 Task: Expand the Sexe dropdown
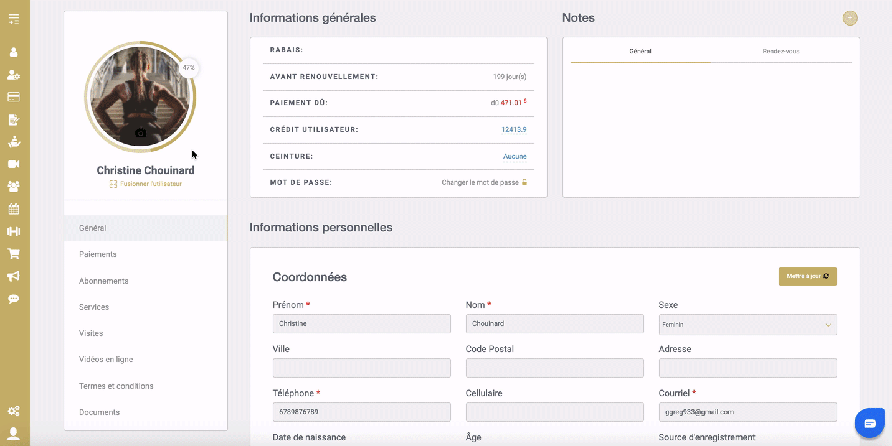pyautogui.click(x=747, y=325)
